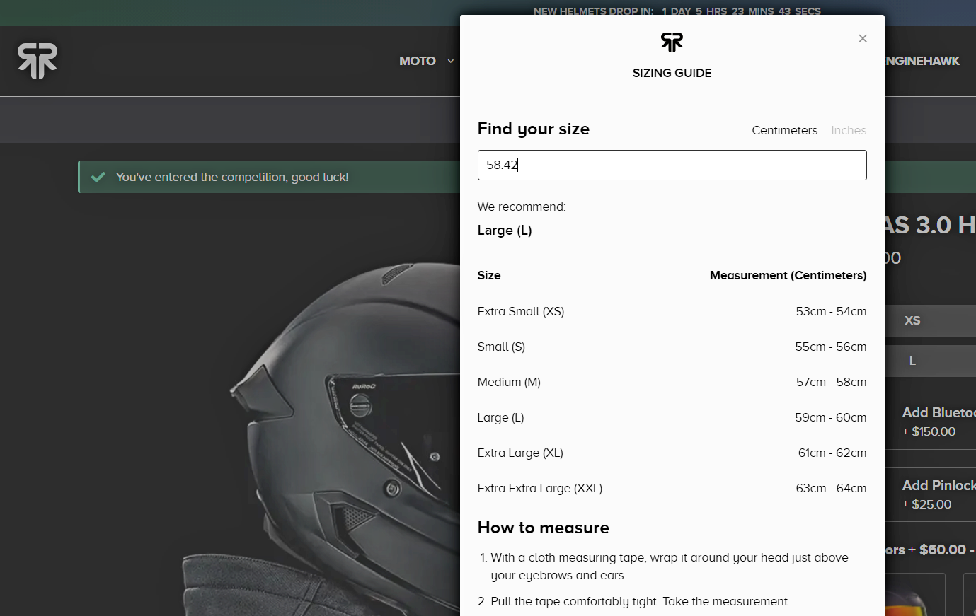Click the Large (L) row in size table
This screenshot has height=616, width=976.
click(x=672, y=417)
